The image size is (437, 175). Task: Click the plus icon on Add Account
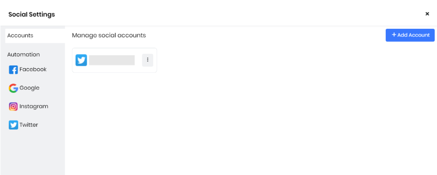[x=394, y=35]
